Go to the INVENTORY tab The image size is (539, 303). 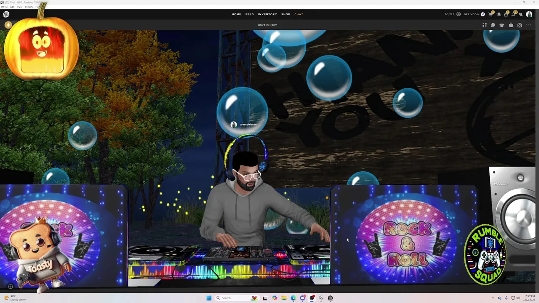[x=267, y=14]
